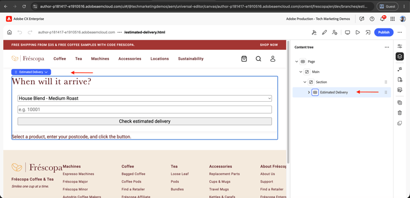
Task: Open Content tree panel options ellipsis
Action: (386, 48)
